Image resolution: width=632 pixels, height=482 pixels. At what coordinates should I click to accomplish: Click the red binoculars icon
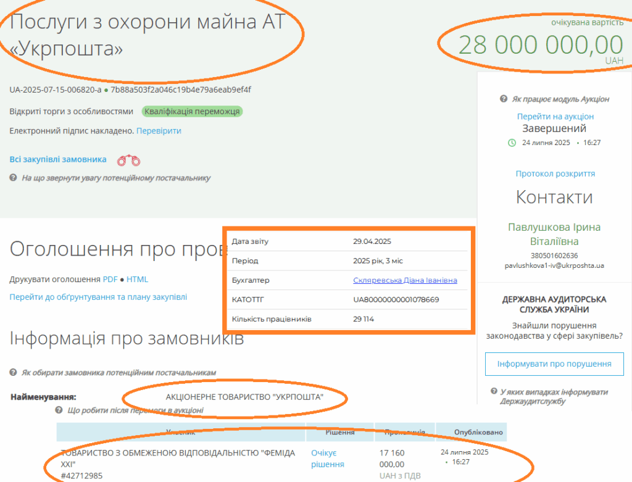pos(129,160)
